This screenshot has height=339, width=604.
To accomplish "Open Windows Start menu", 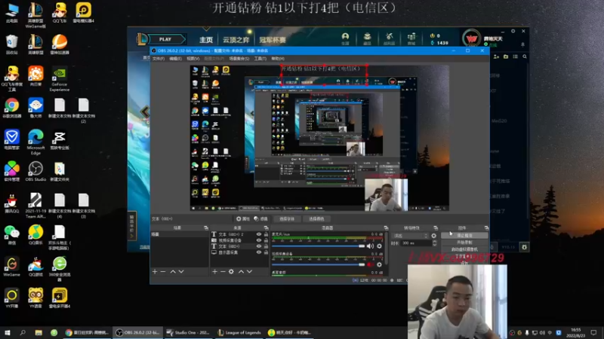I will tap(8, 332).
